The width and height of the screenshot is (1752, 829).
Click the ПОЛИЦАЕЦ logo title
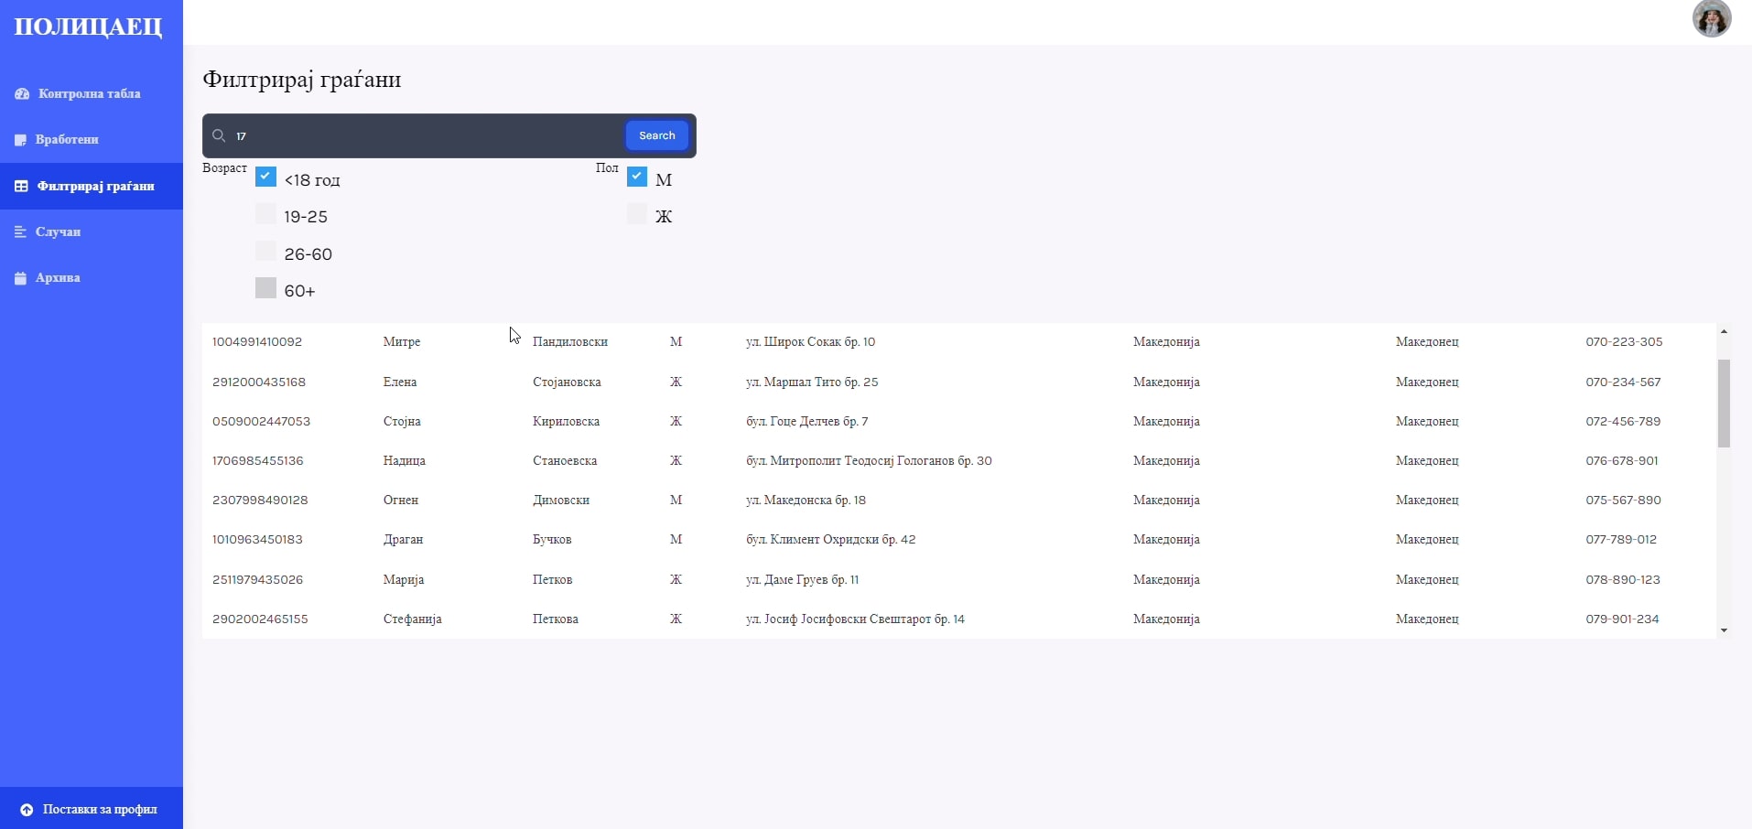coord(89,27)
